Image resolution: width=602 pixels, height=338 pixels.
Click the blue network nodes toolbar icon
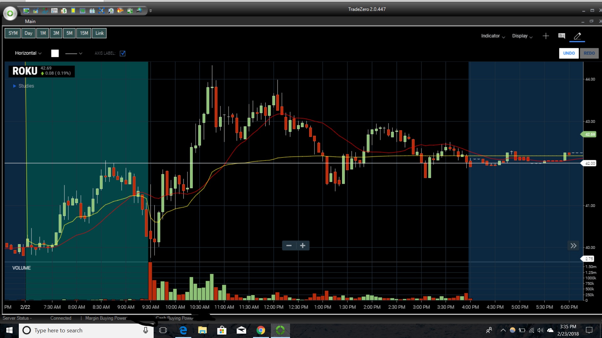pyautogui.click(x=101, y=11)
